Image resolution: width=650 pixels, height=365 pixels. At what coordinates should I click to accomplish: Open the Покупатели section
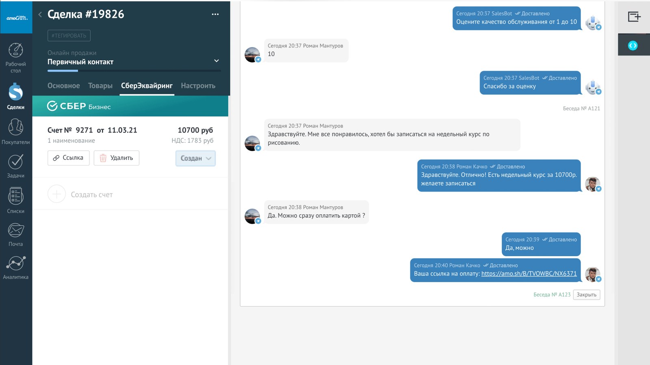[x=16, y=132]
